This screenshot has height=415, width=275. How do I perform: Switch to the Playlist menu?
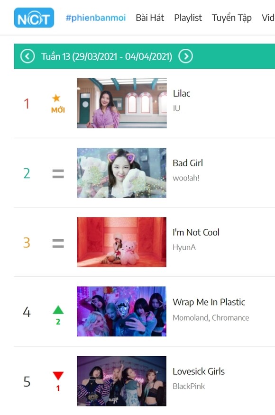coord(188,18)
